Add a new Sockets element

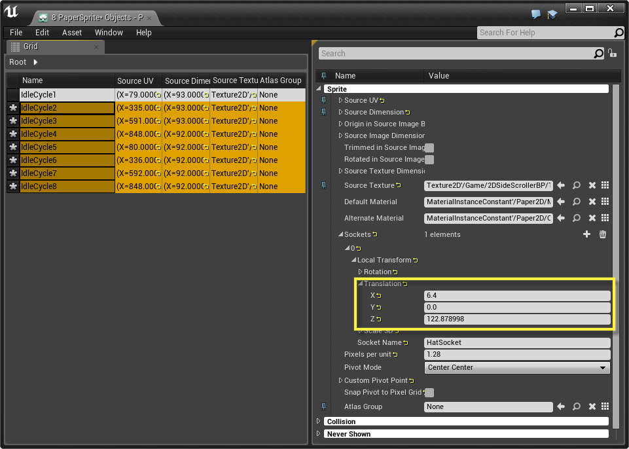click(x=586, y=234)
